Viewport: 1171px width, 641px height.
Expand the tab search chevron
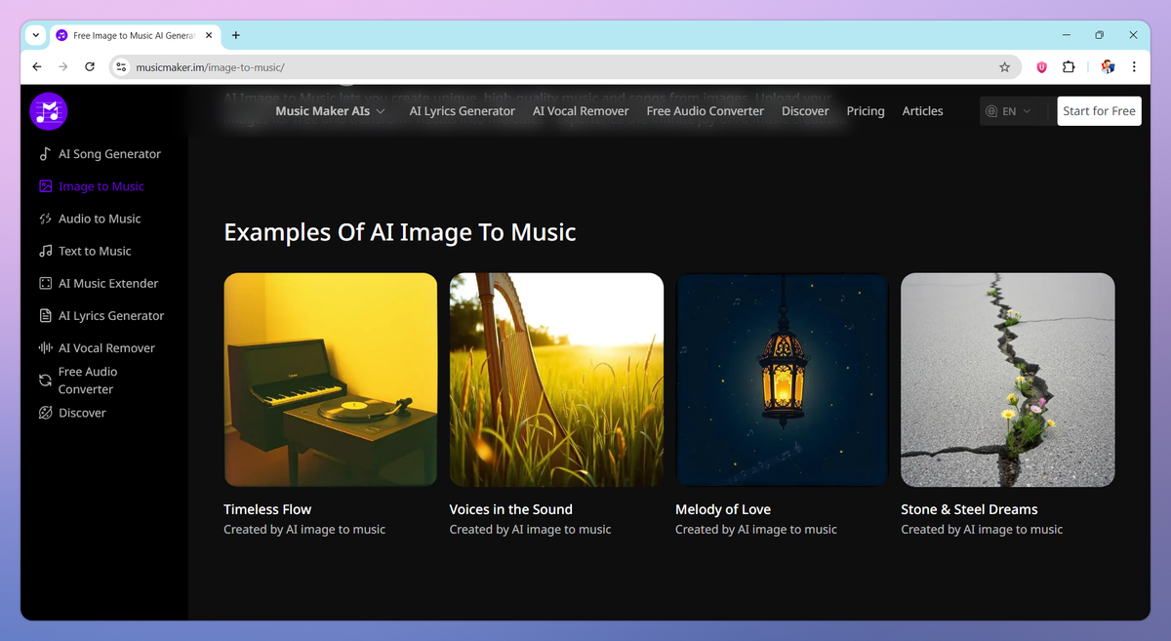[34, 35]
